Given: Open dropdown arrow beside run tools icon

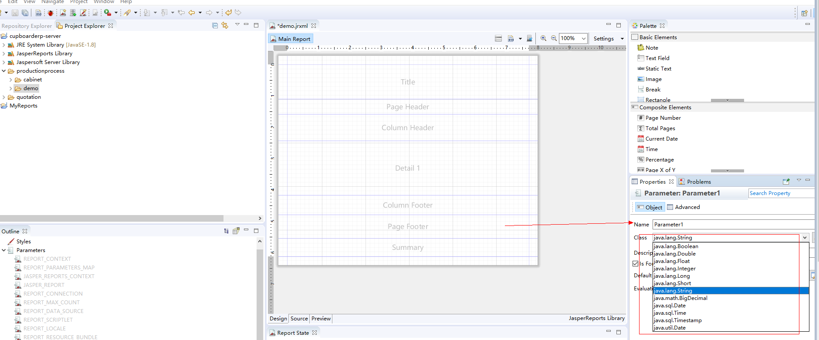Looking at the screenshot, I should click(116, 13).
